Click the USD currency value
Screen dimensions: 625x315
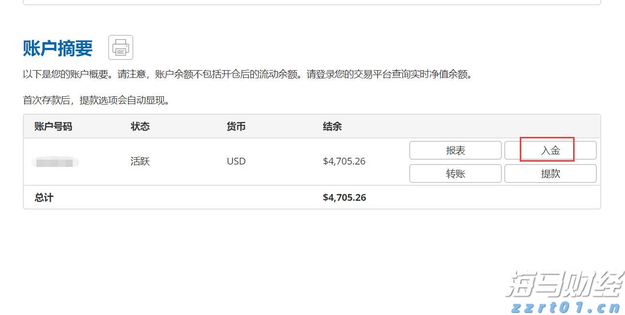pyautogui.click(x=236, y=161)
